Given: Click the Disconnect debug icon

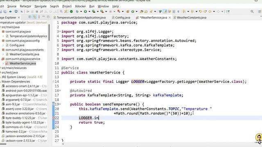Looking at the screenshot, I should click(x=41, y=11).
